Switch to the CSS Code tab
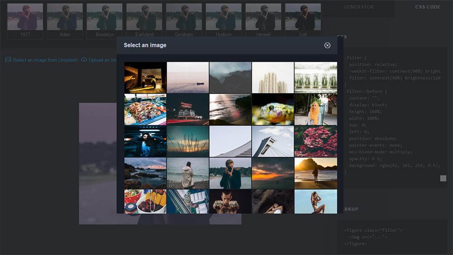Viewport: 453px width, 255px height. pyautogui.click(x=428, y=7)
